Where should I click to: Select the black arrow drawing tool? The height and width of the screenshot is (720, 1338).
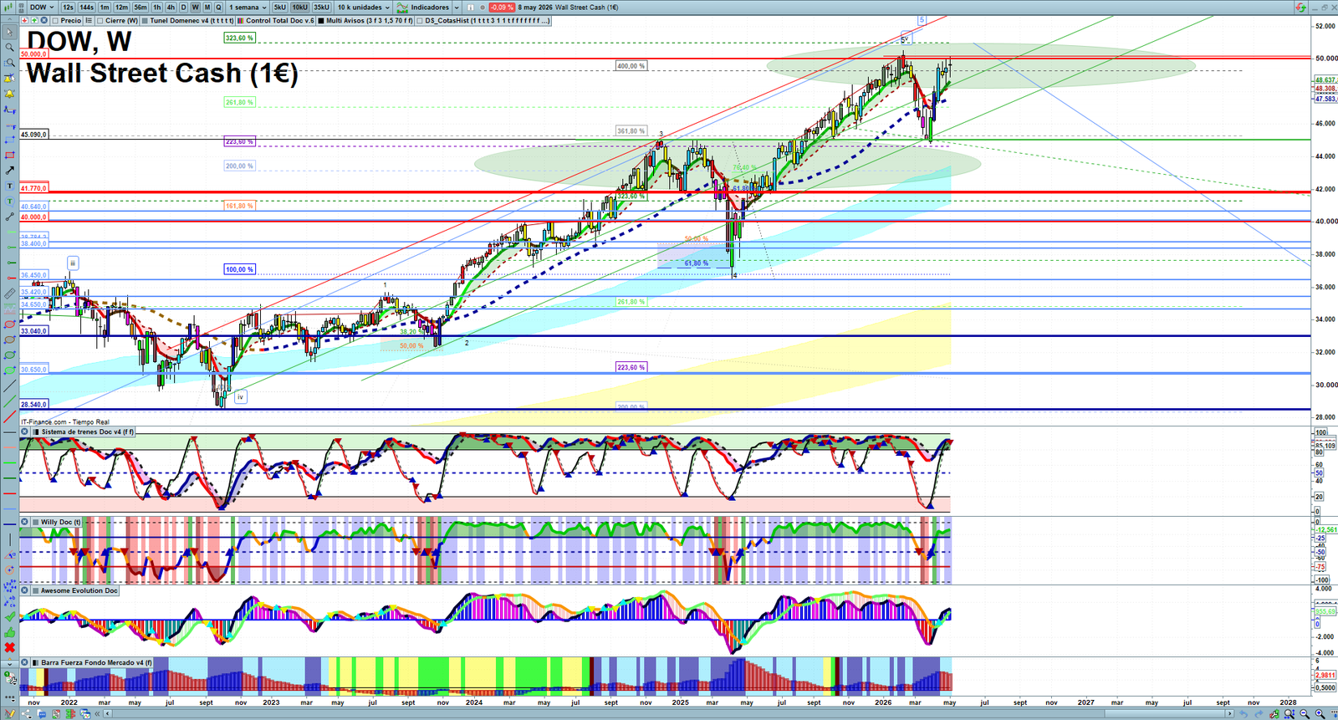click(9, 171)
